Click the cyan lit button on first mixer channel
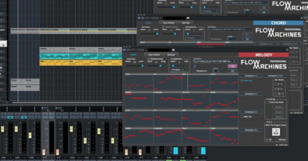 coord(10,117)
